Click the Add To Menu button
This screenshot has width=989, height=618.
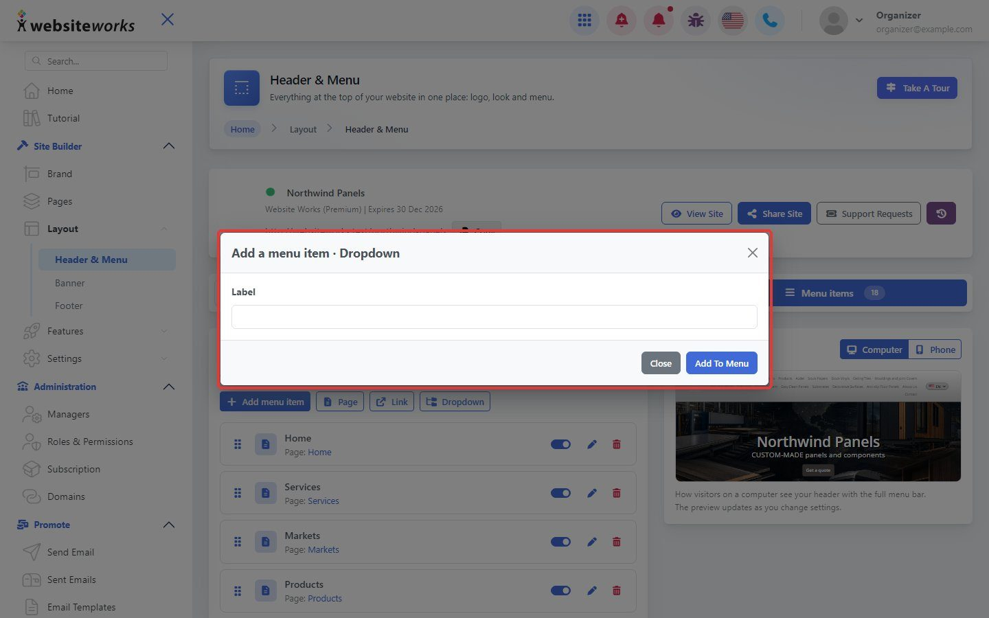[722, 363]
